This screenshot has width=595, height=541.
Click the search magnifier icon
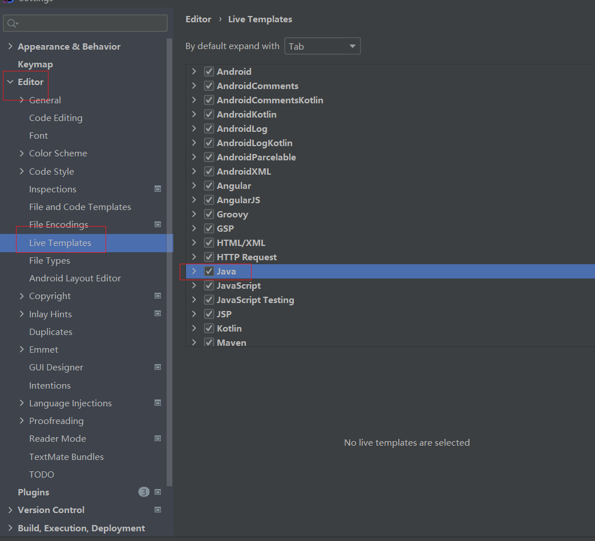[x=12, y=23]
